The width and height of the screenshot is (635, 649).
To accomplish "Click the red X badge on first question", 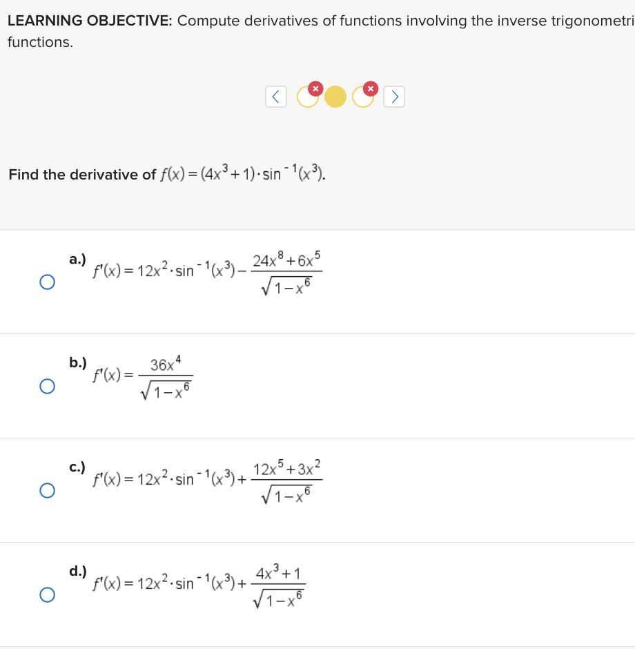I will [x=315, y=88].
